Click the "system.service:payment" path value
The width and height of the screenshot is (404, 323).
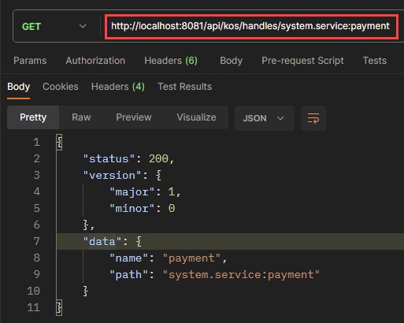(241, 275)
